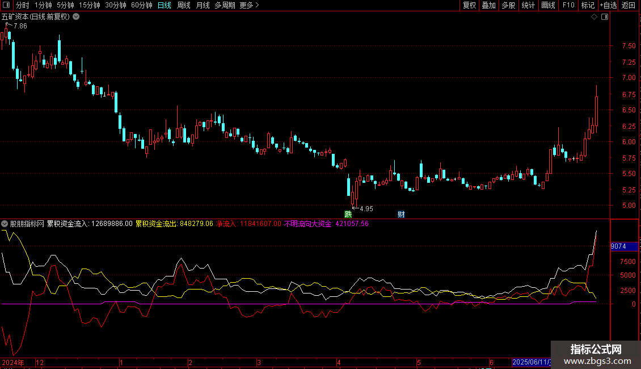This screenshot has height=369, width=641.
Task: Click the panel layout icon at top-left
Action: 6,5
